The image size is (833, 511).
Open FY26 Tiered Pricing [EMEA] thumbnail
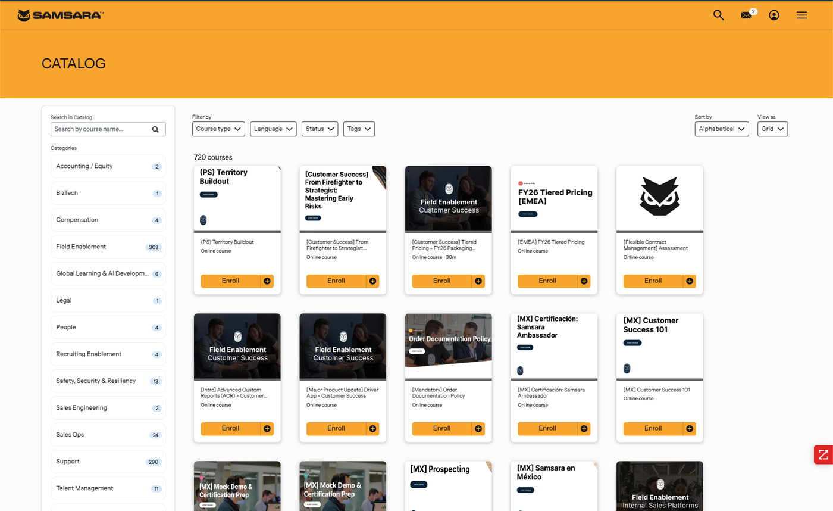(554, 199)
